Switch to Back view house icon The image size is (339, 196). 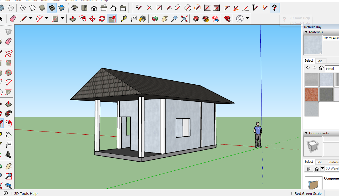point(113,8)
